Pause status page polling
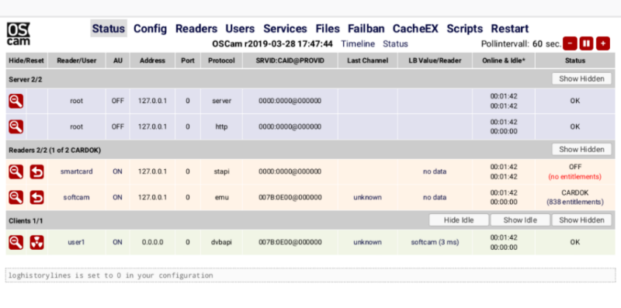The height and width of the screenshot is (308, 621). pos(586,43)
